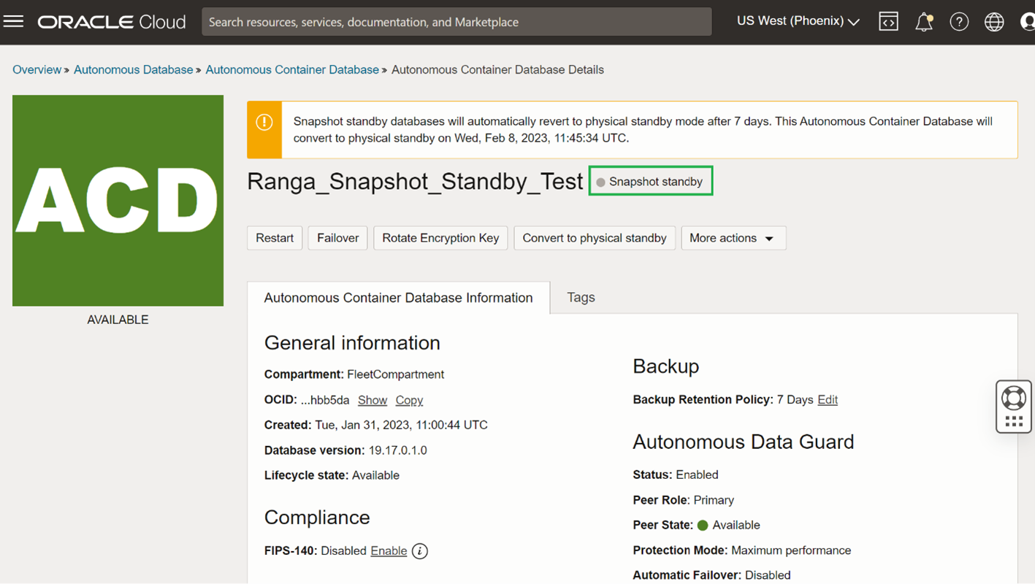
Task: Open help using the question mark icon
Action: [959, 21]
